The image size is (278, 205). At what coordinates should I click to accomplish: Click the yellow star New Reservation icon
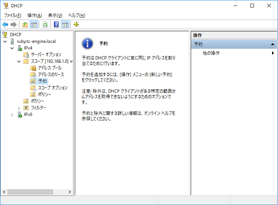pos(76,24)
